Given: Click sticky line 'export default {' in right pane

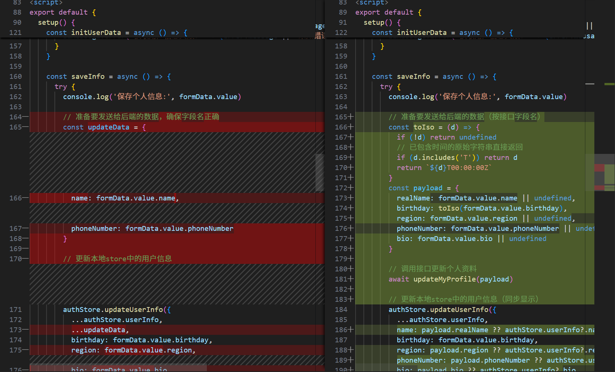Looking at the screenshot, I should click(388, 12).
